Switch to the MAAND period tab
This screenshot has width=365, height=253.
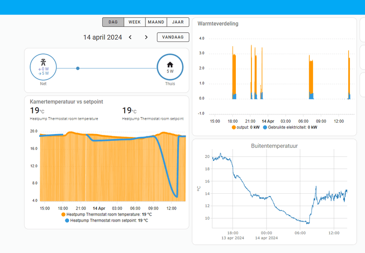[x=156, y=22]
